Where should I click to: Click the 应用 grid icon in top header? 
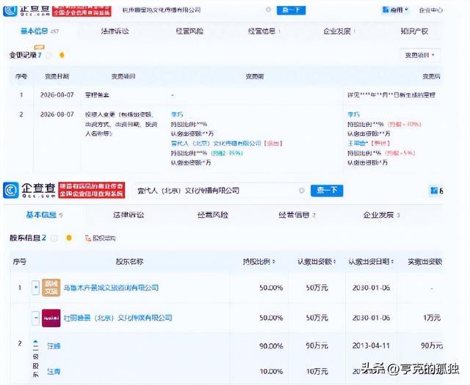point(386,10)
